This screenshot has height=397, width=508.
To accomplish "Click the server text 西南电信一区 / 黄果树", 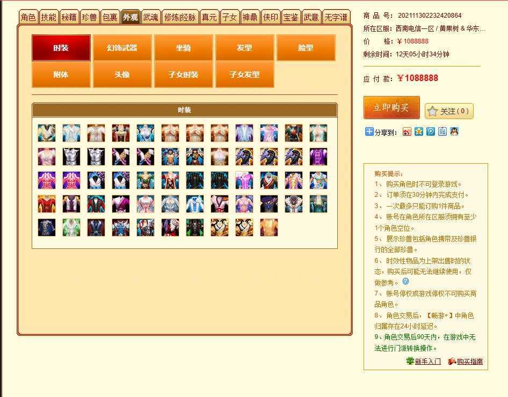I will 427,28.
